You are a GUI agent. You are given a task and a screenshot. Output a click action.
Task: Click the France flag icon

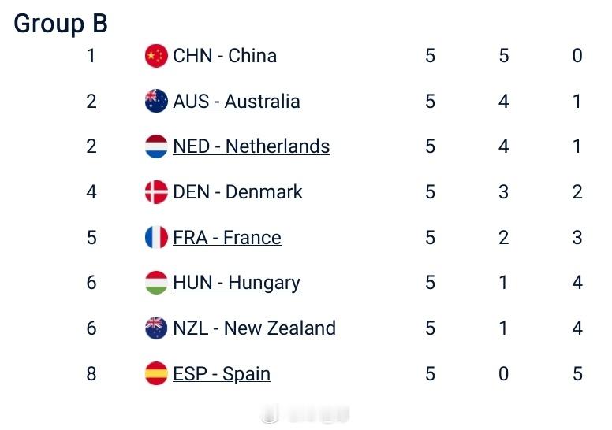[156, 237]
